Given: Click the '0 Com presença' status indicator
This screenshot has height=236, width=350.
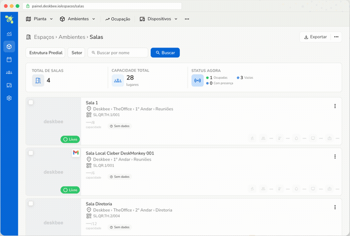Looking at the screenshot, I should [220, 83].
